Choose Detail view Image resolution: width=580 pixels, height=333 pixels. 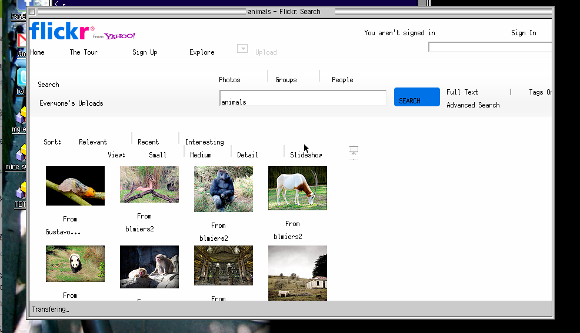tap(248, 154)
